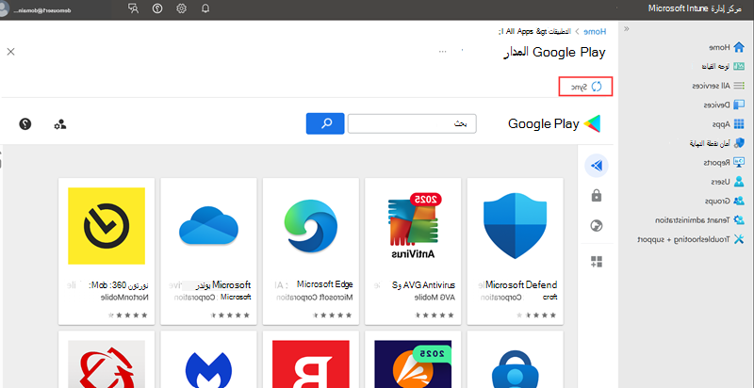
Task: Open the settings gear in top bar
Action: click(x=181, y=8)
